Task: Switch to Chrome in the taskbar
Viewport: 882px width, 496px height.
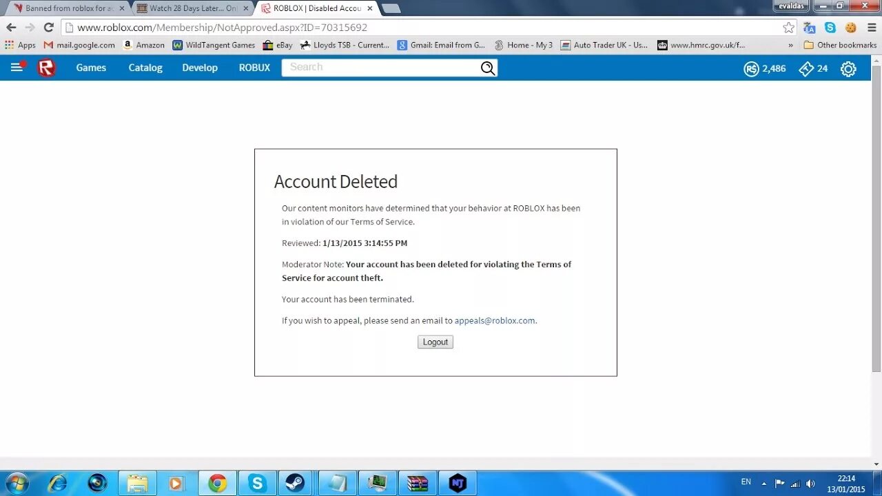Action: (x=217, y=484)
